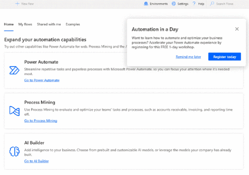
Task: Click the Use Process Mining to evaluate description
Action: coord(128,112)
